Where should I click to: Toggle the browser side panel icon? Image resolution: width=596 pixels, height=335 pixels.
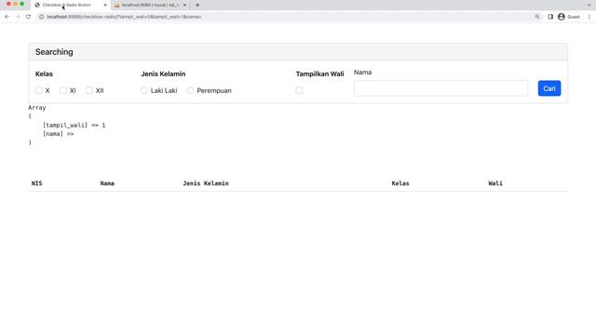[550, 17]
